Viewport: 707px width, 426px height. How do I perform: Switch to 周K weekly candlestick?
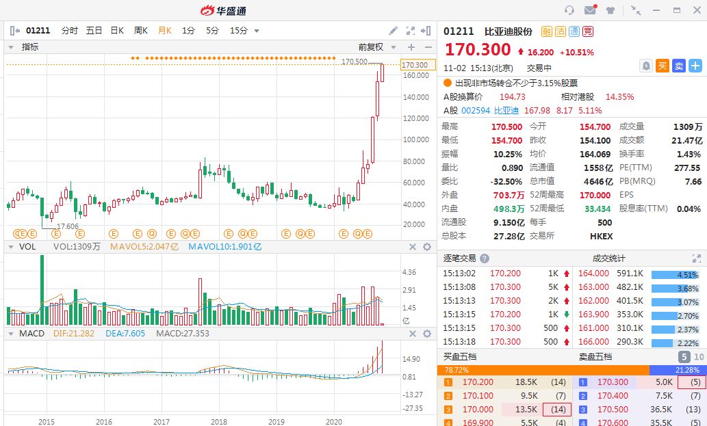141,31
